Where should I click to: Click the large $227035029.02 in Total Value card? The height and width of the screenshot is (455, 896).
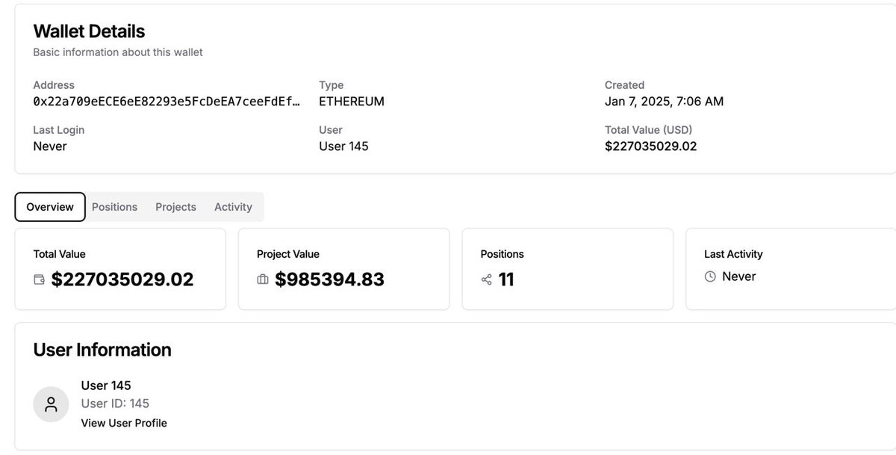click(x=122, y=279)
